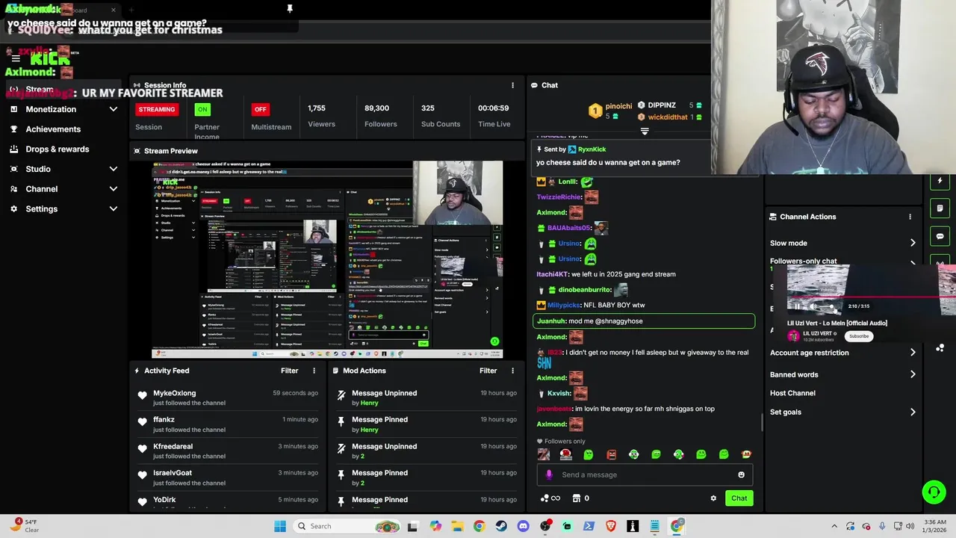956x538 pixels.
Task: Open Channel Actions three-dot menu
Action: (910, 217)
